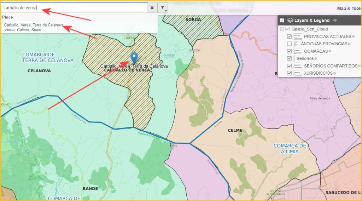Open the Map & Tools menu

tap(349, 8)
